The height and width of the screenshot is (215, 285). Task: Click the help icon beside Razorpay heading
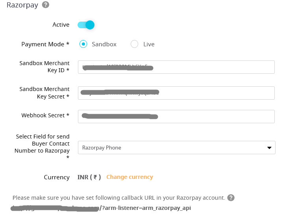[x=46, y=5]
